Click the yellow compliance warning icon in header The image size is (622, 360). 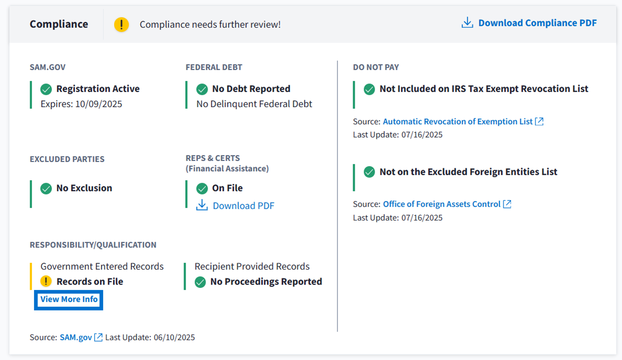(x=121, y=25)
